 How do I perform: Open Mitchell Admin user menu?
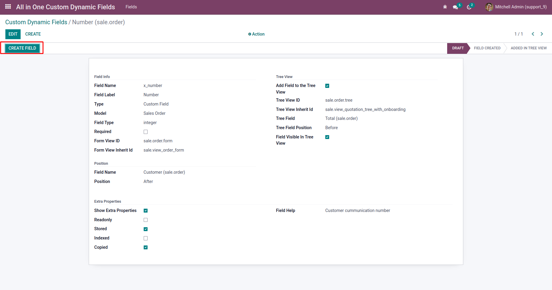(516, 7)
